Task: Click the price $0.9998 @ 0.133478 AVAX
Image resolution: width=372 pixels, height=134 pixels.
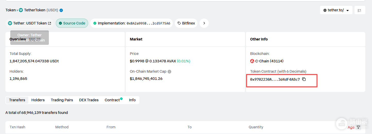Action: [x=153, y=61]
